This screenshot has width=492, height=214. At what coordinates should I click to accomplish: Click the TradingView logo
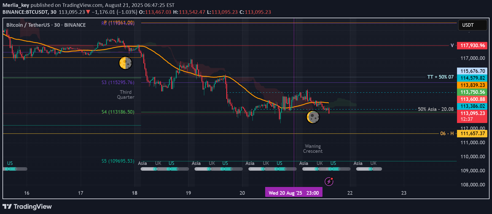pyautogui.click(x=27, y=207)
